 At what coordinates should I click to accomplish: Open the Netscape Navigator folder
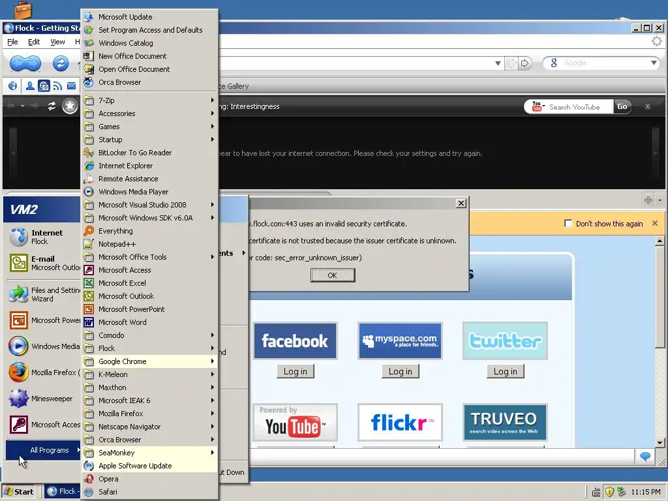pyautogui.click(x=150, y=427)
